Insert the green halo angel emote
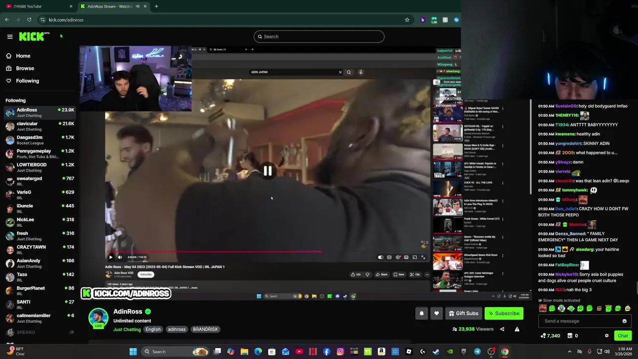Image resolution: width=638 pixels, height=359 pixels. click(x=609, y=309)
